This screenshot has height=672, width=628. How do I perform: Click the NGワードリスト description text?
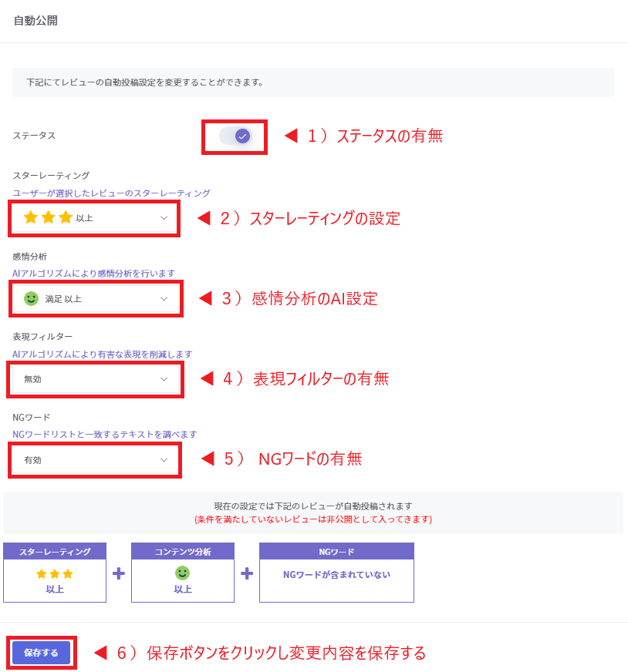pyautogui.click(x=105, y=435)
